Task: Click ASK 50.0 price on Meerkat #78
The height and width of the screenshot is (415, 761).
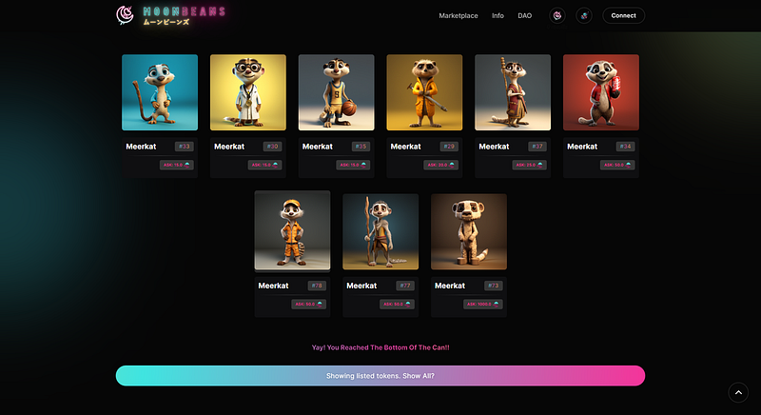Action: point(309,305)
